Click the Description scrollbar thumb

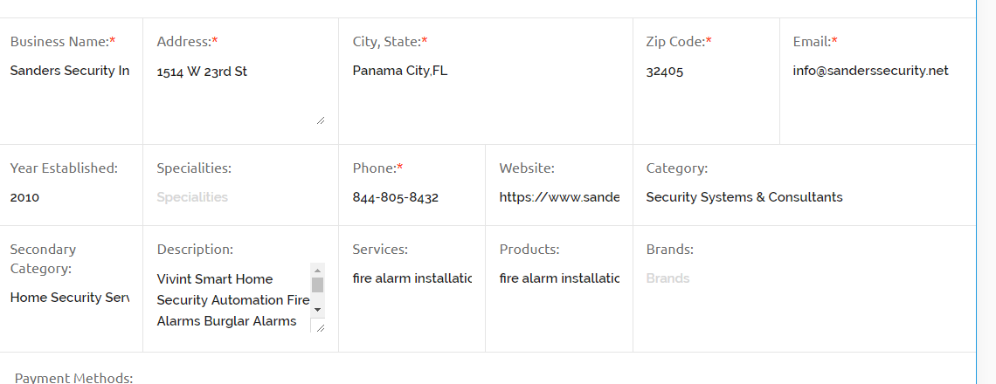pos(318,285)
